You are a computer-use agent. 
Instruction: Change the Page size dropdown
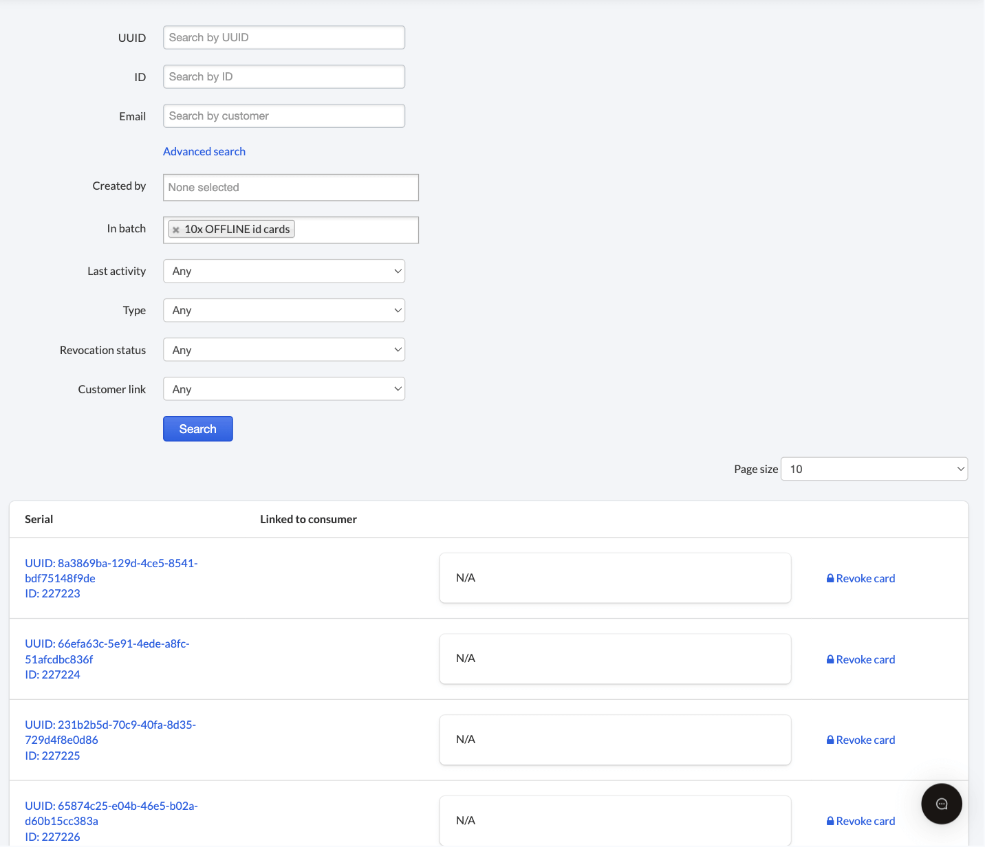pos(874,468)
